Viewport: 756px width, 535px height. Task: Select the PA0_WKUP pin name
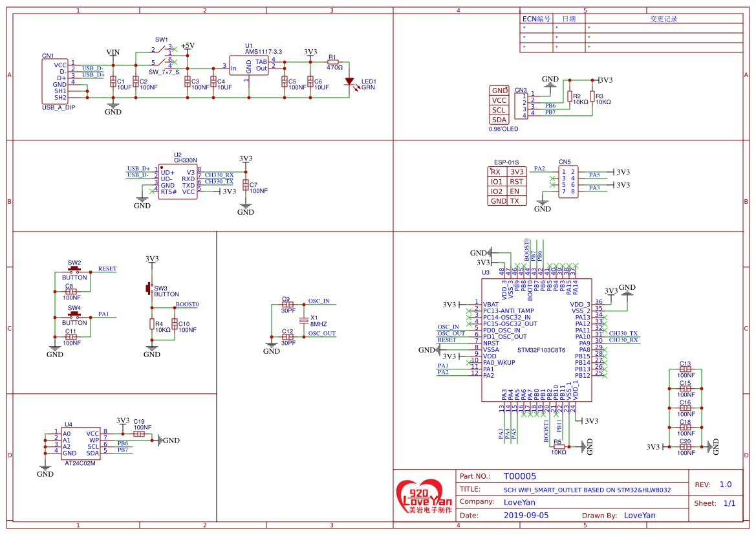click(x=499, y=363)
